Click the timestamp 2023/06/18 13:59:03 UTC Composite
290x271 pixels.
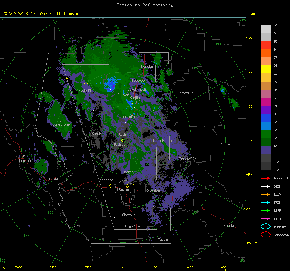[44, 14]
